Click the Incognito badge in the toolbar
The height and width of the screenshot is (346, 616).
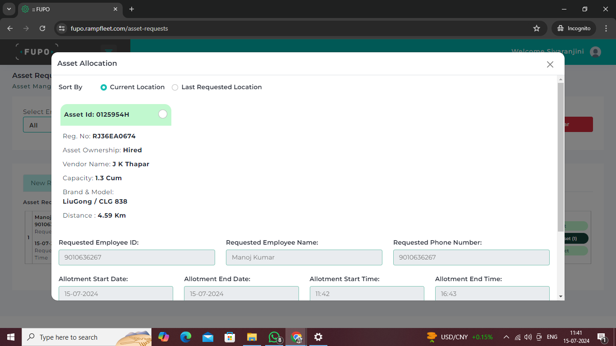(x=574, y=28)
